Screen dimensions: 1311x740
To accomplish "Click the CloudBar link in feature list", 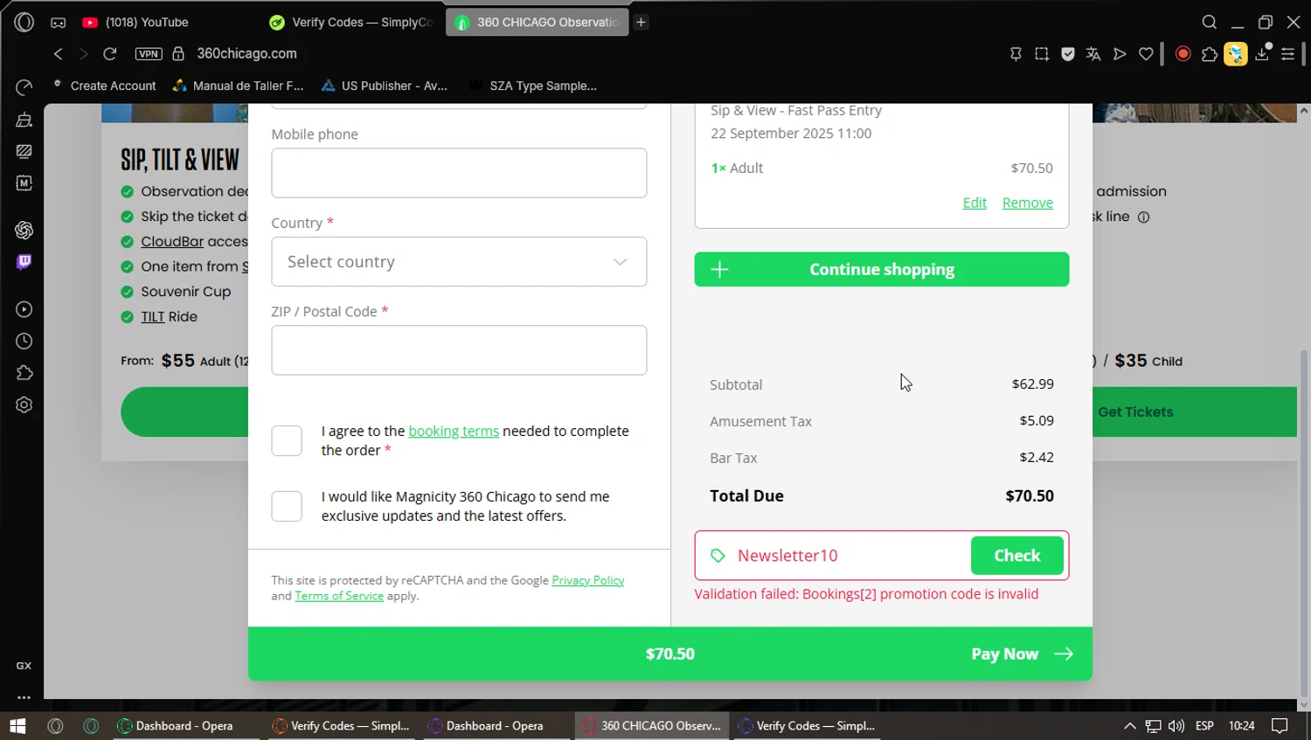I will pyautogui.click(x=172, y=242).
